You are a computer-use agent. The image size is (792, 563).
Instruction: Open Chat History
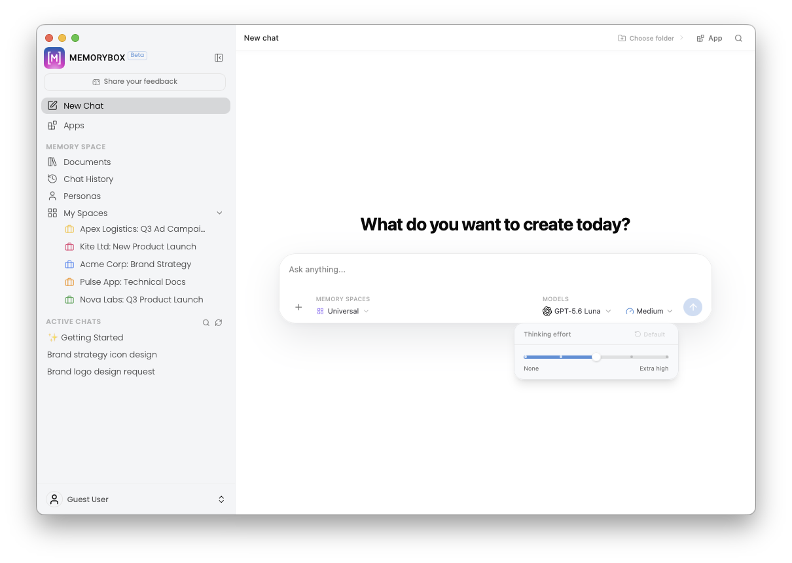pyautogui.click(x=135, y=179)
